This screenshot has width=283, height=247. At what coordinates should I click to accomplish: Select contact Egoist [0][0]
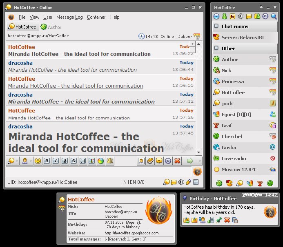pyautogui.click(x=245, y=115)
